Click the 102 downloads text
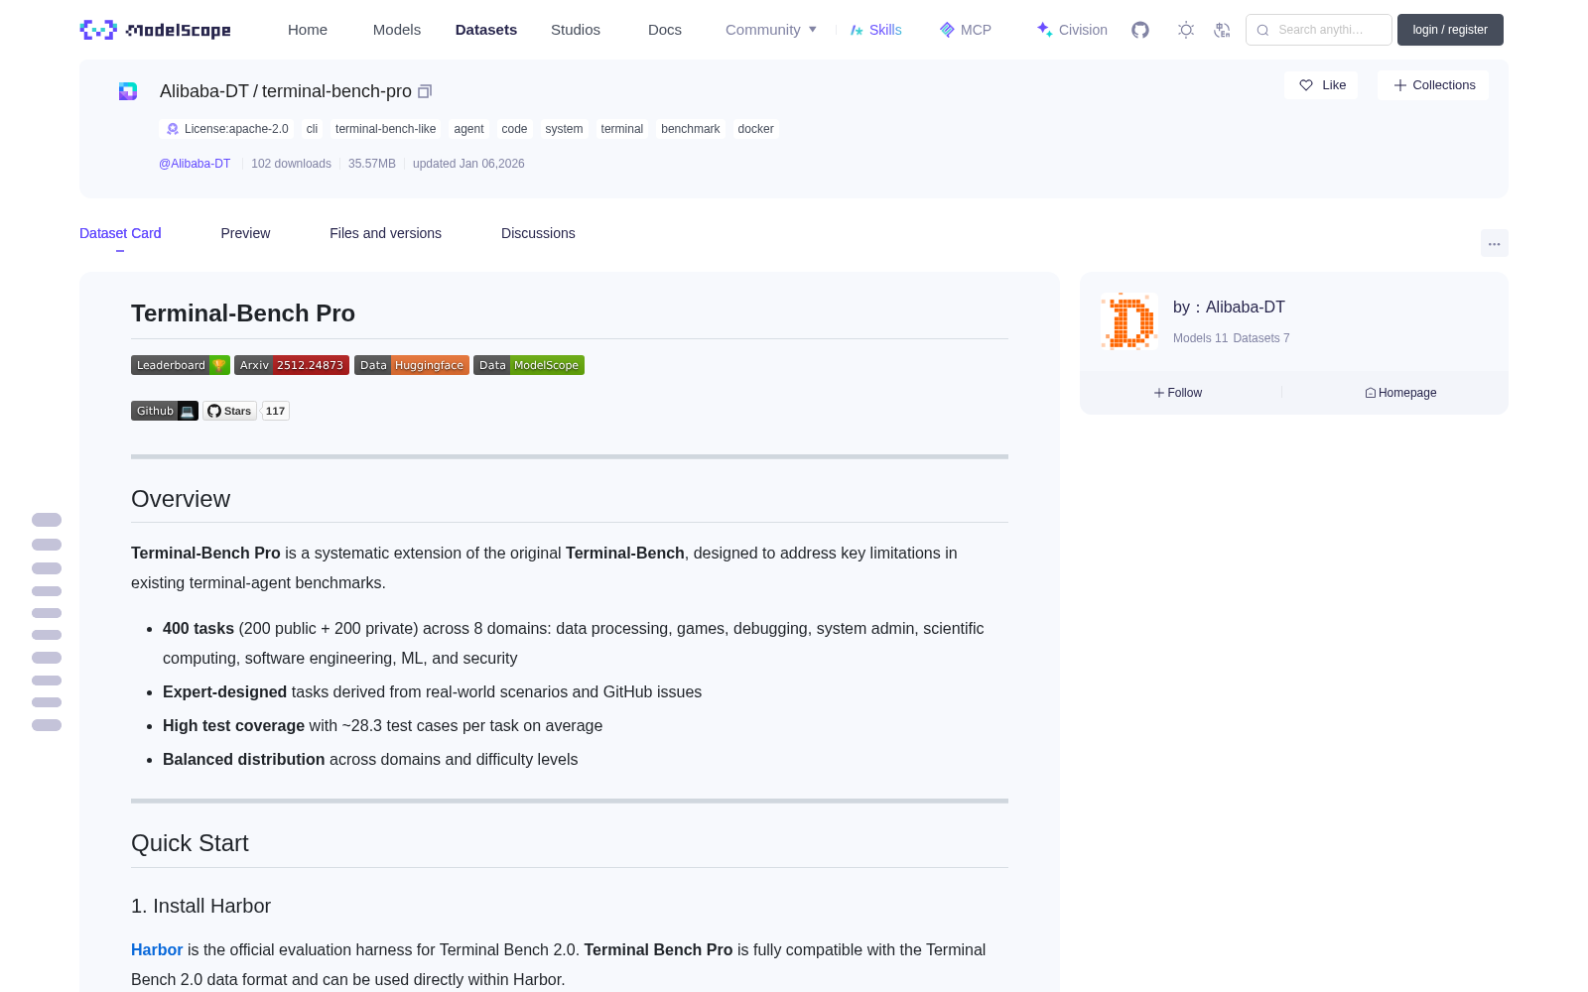1588x992 pixels. (x=291, y=164)
